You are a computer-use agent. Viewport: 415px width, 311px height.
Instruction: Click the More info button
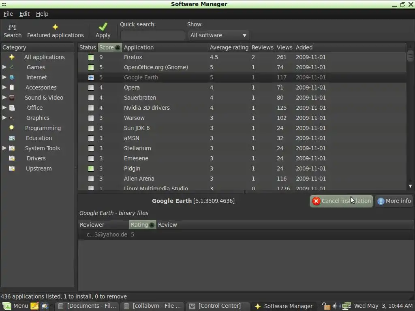394,201
